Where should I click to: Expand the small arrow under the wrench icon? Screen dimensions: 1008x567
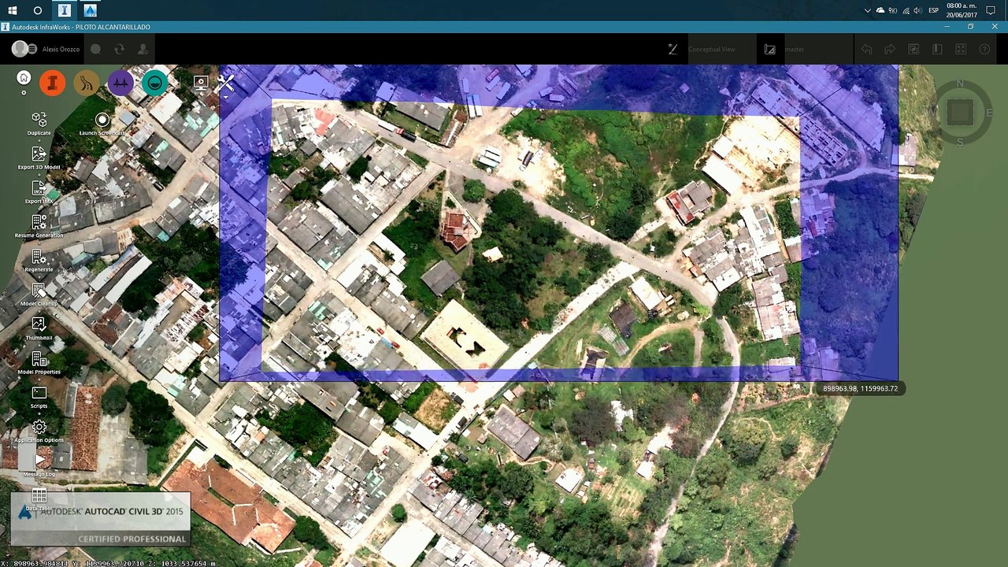pos(226,96)
